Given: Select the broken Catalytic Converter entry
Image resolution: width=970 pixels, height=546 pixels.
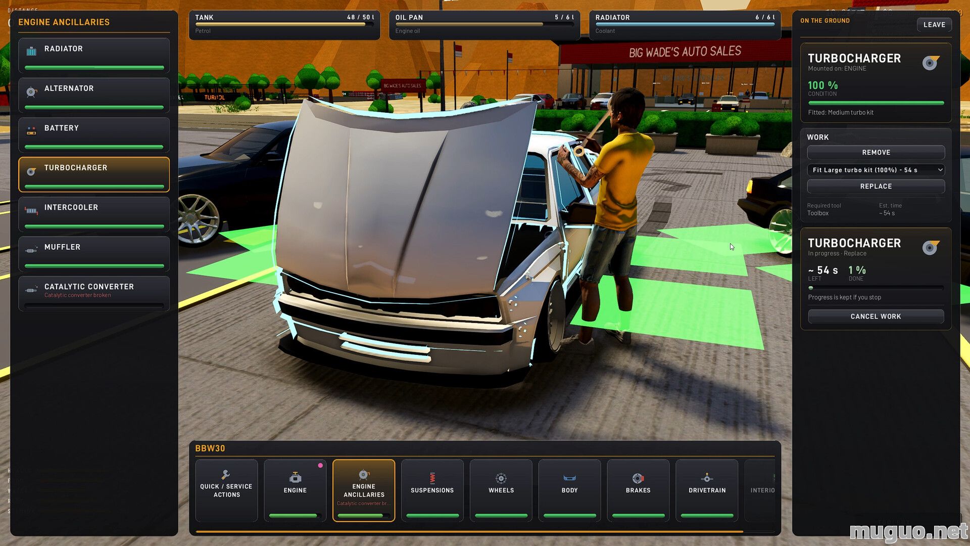Looking at the screenshot, I should (x=94, y=293).
